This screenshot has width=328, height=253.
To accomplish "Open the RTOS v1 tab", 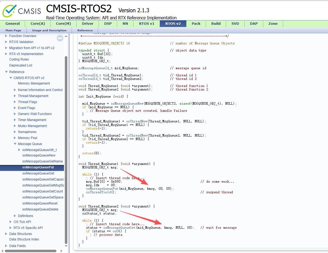I will pyautogui.click(x=147, y=24).
